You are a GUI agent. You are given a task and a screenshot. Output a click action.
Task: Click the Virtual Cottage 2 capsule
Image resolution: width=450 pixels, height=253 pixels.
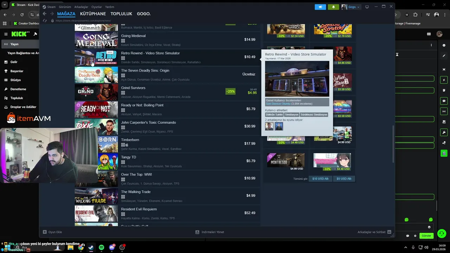coord(342,82)
